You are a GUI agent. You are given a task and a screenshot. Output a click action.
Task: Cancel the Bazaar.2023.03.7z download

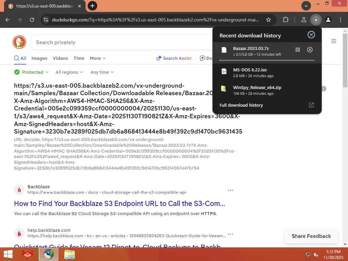pos(310,50)
